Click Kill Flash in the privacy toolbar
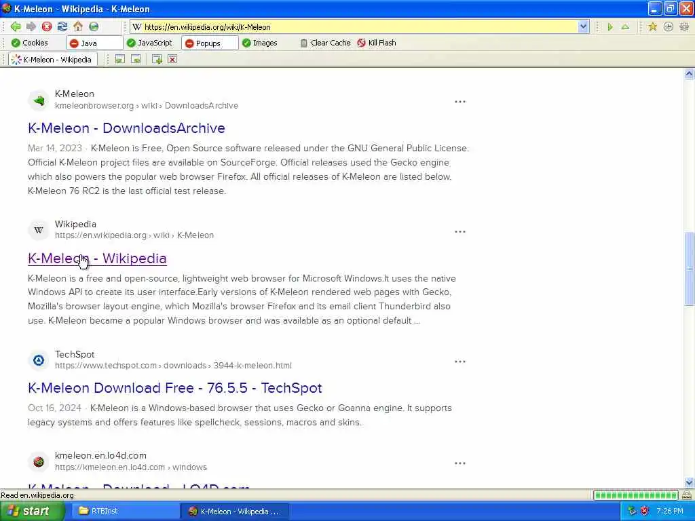 point(377,43)
